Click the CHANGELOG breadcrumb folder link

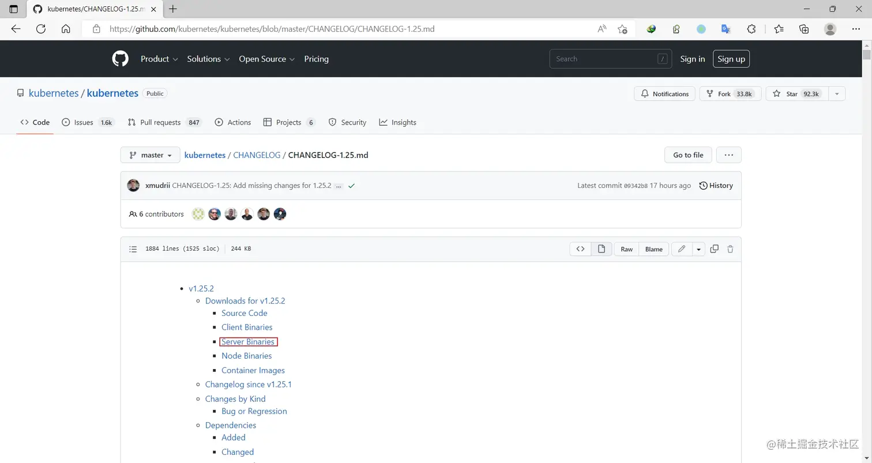coord(257,155)
